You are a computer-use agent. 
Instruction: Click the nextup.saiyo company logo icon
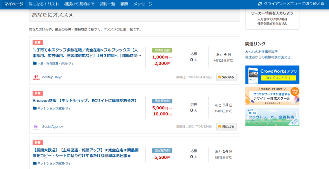[36, 77]
